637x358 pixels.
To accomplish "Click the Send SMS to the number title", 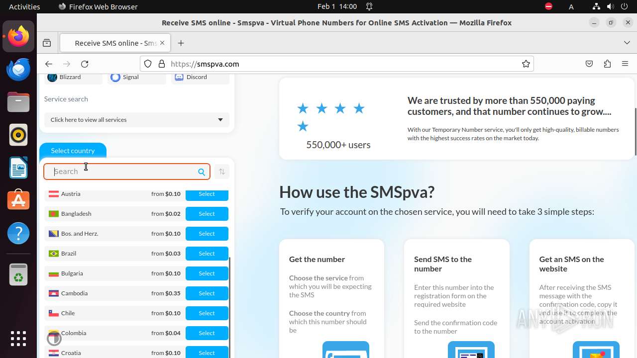I will 443,264.
